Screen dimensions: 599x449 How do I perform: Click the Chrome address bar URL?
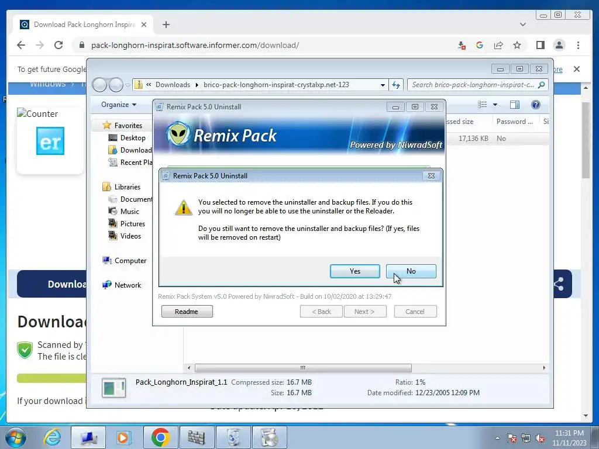coord(195,45)
